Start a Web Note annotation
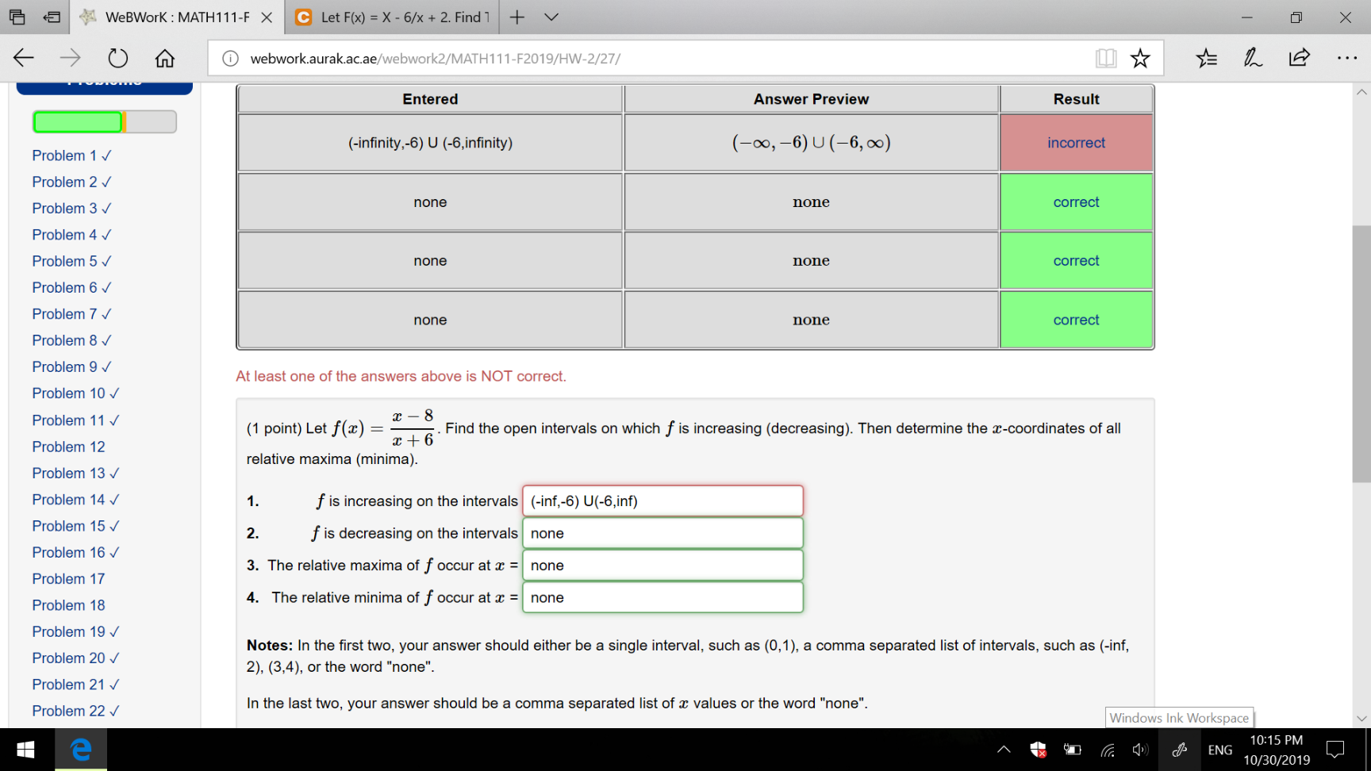 [1252, 57]
